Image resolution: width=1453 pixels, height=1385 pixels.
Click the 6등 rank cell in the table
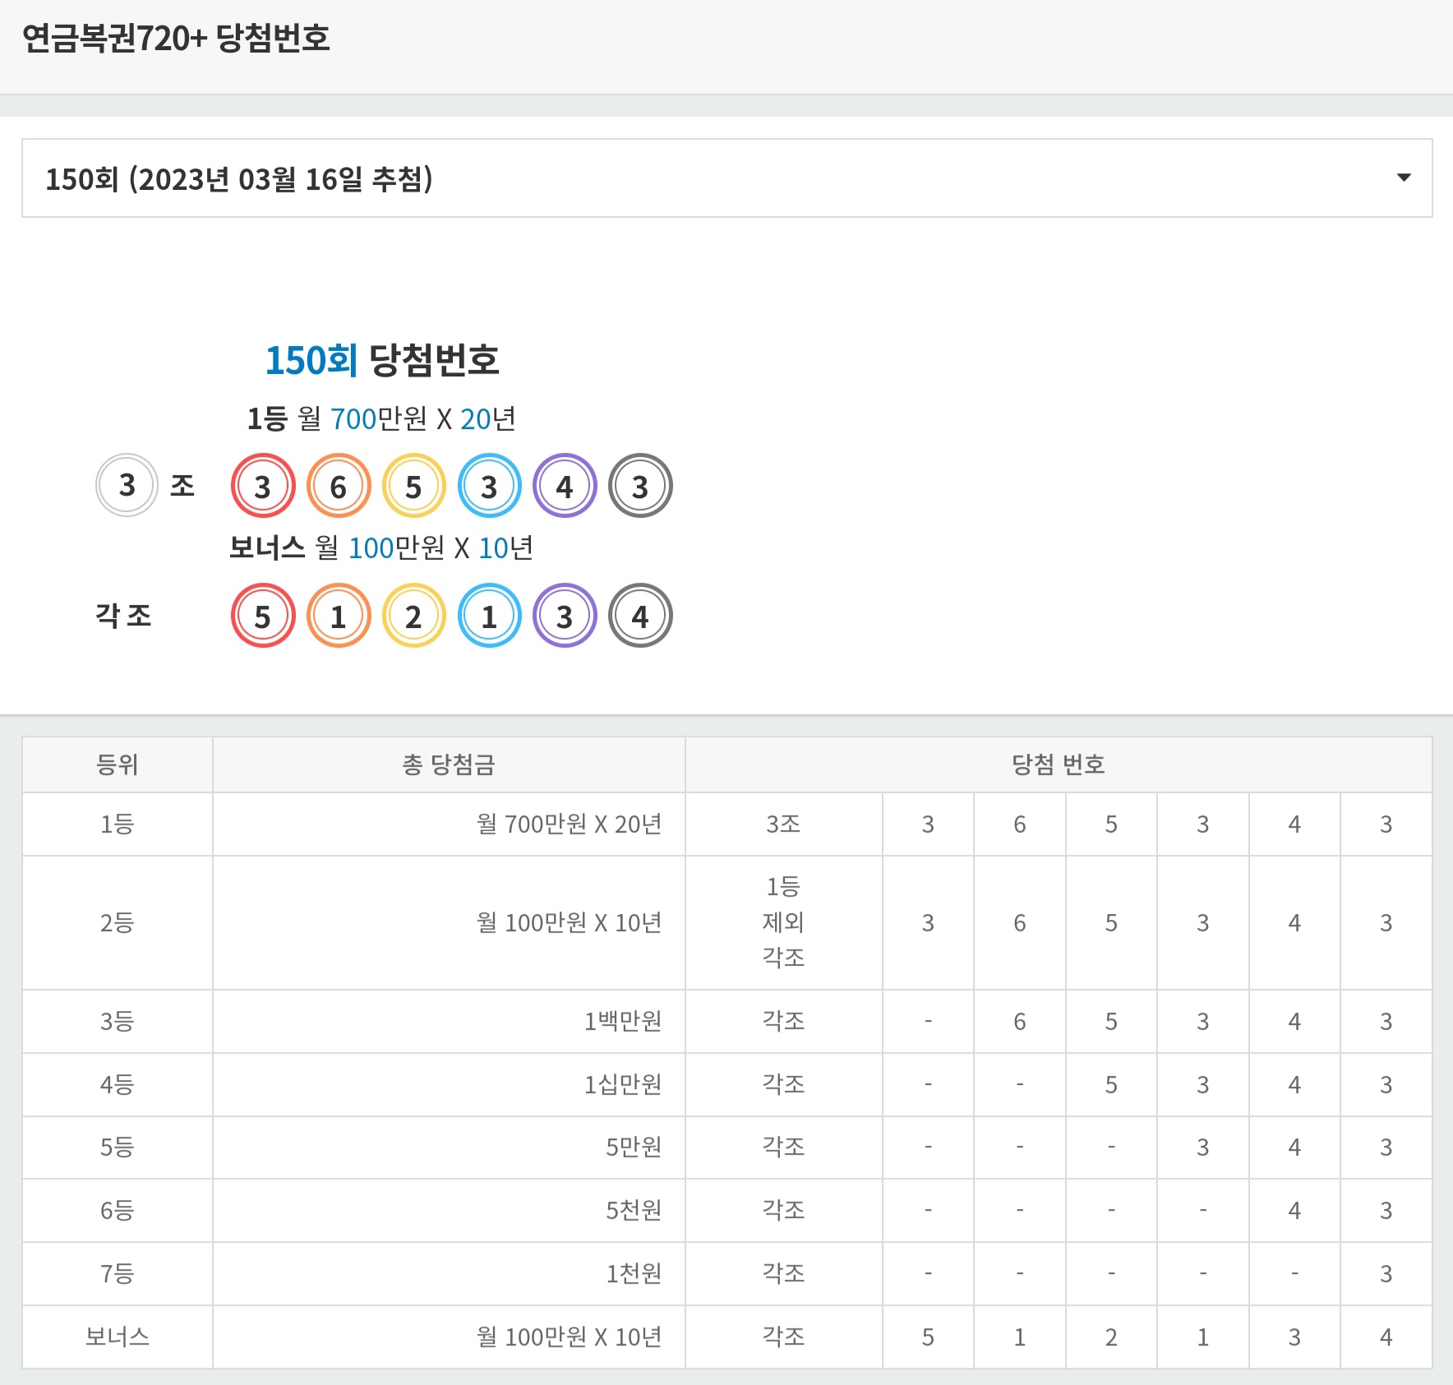(x=118, y=1211)
